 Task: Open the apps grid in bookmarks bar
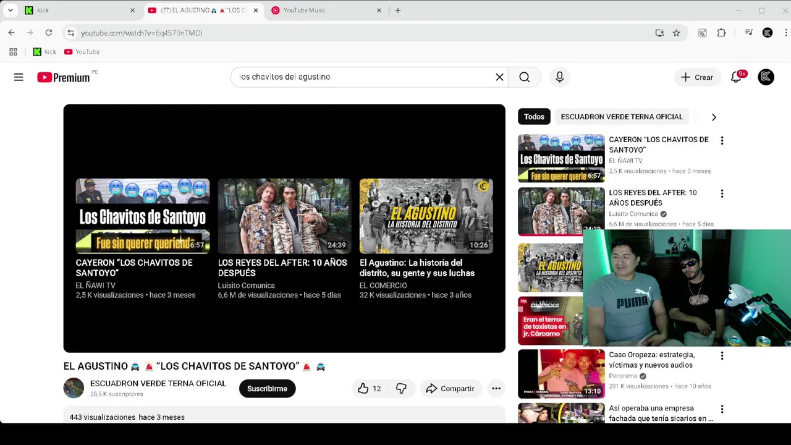(13, 52)
